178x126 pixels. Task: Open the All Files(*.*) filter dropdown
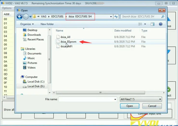(141, 99)
